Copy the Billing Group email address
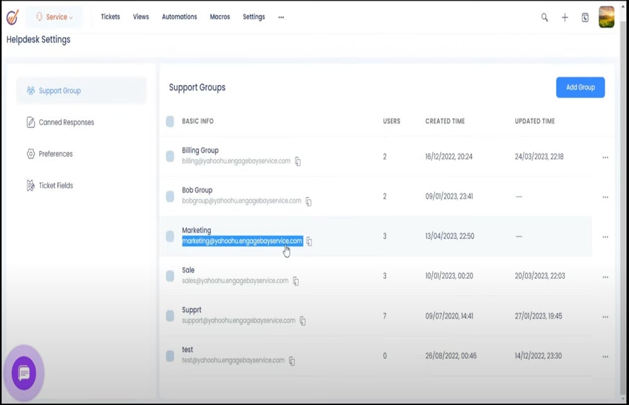This screenshot has width=629, height=405. [298, 162]
